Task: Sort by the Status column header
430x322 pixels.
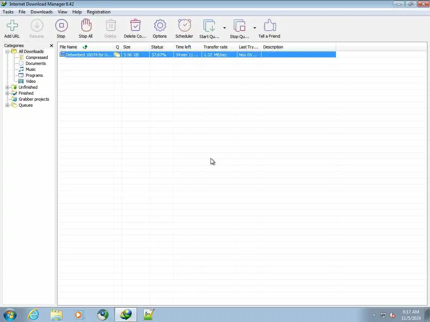Action: point(162,47)
